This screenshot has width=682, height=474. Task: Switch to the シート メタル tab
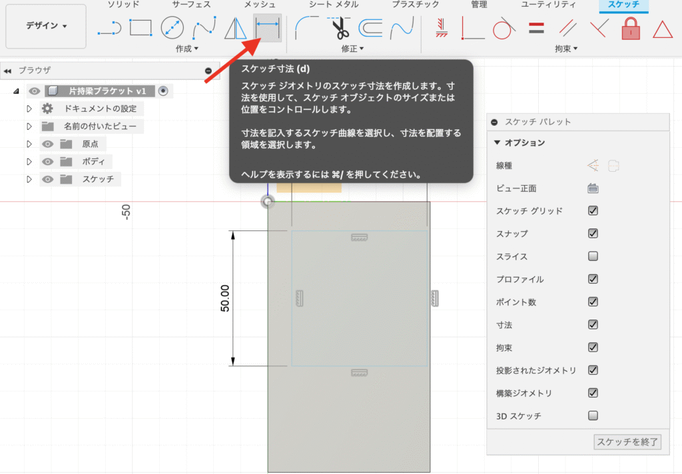click(334, 5)
